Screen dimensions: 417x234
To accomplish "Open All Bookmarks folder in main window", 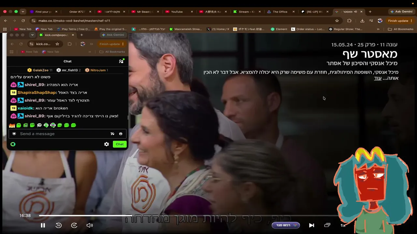I will tap(400, 29).
